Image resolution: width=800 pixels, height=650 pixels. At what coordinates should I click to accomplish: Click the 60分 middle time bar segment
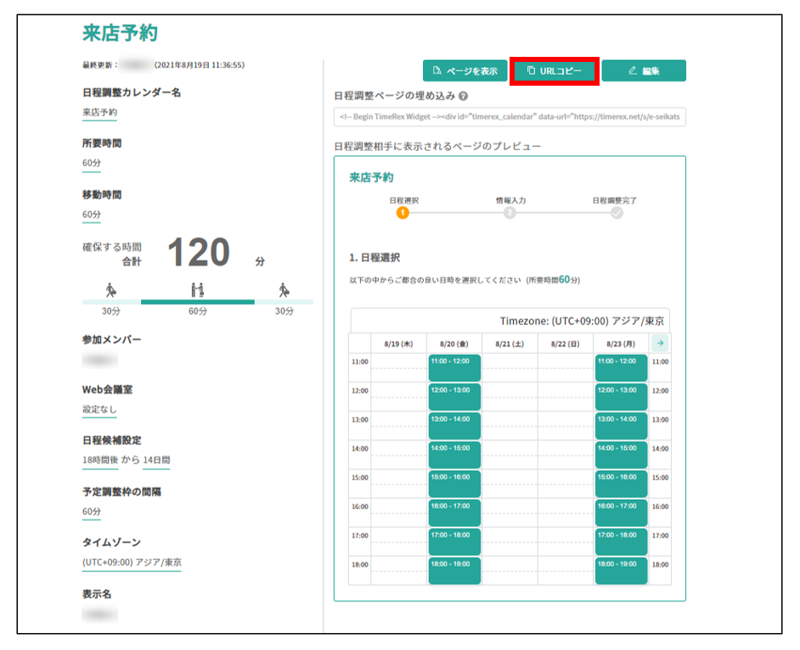(198, 301)
